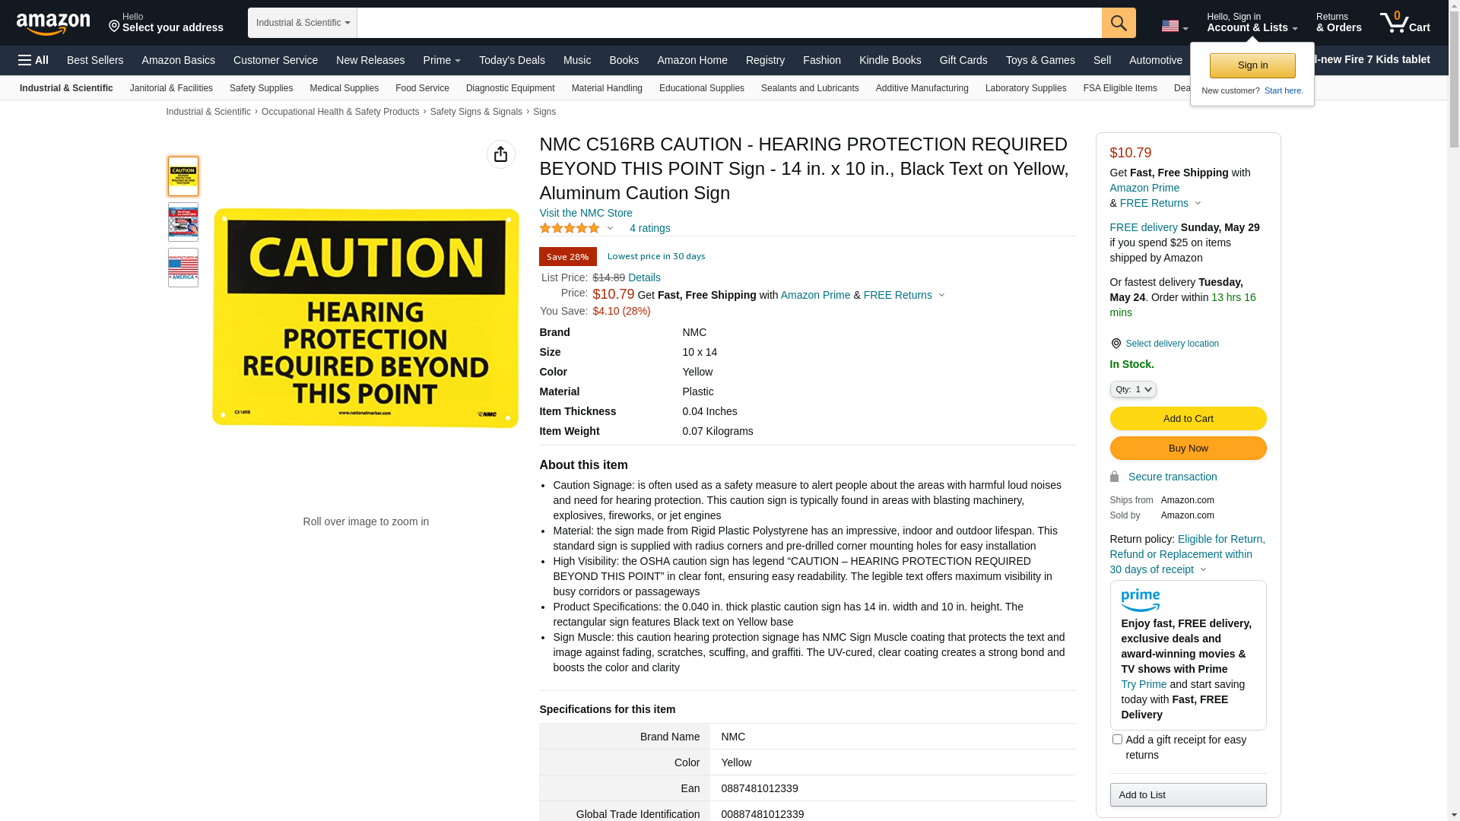Click the share icon above product image
1460x821 pixels.
click(x=500, y=154)
